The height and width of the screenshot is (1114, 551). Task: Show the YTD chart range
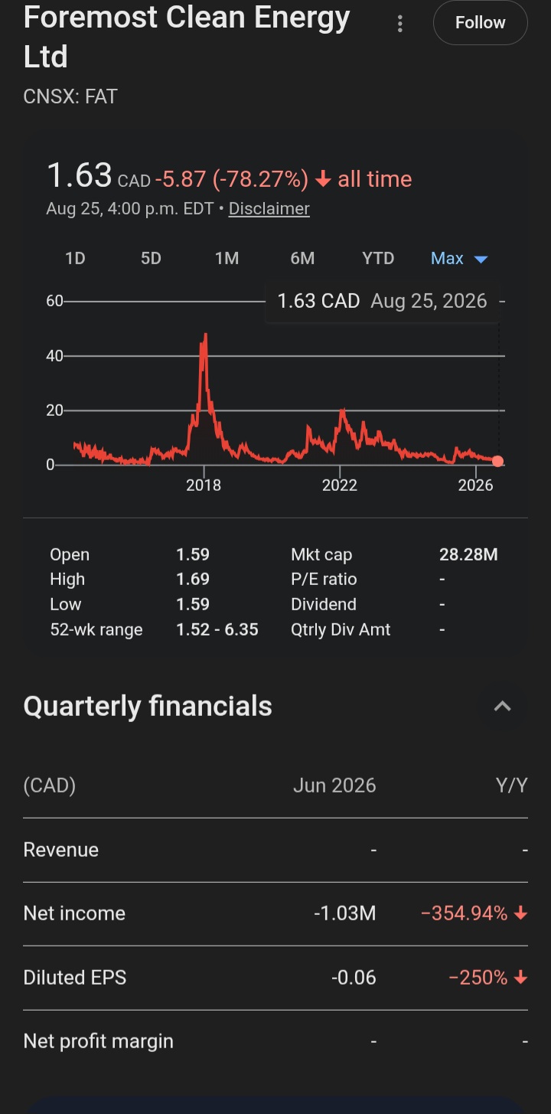pos(378,259)
